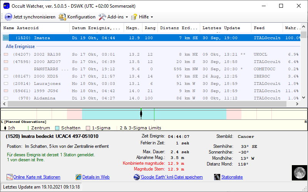Click the Stationsliste telescope icon
The width and height of the screenshot is (308, 192).
tap(218, 177)
